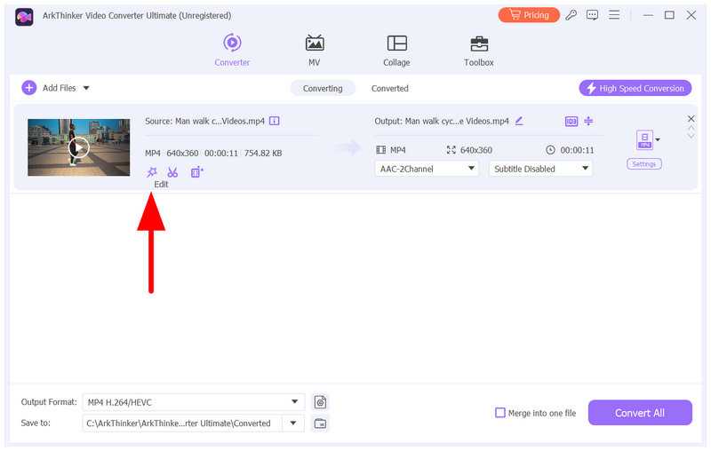711x451 pixels.
Task: Edit media metadata ID3 icon
Action: (571, 121)
